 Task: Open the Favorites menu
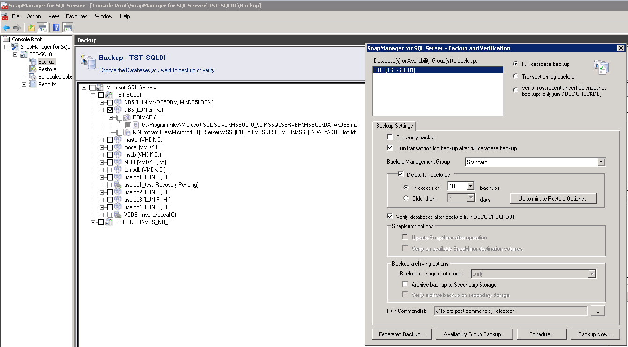point(77,16)
